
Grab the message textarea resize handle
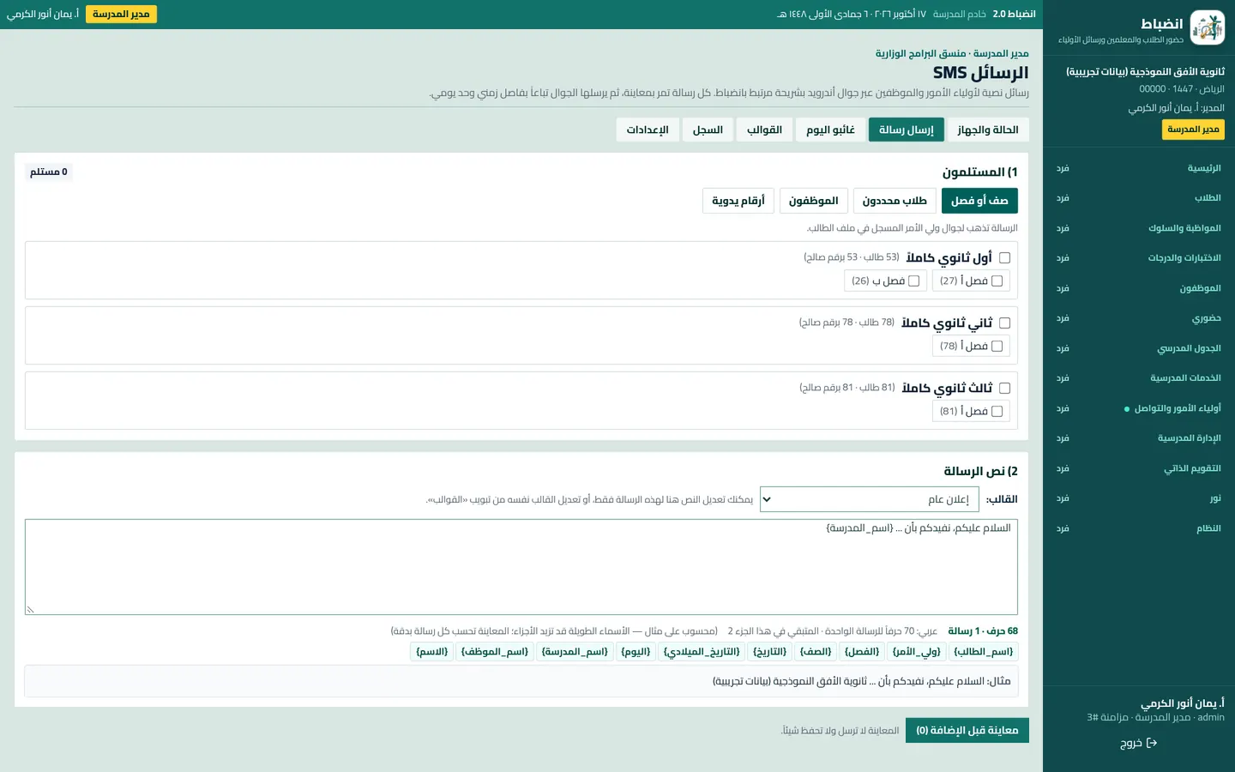(30, 609)
